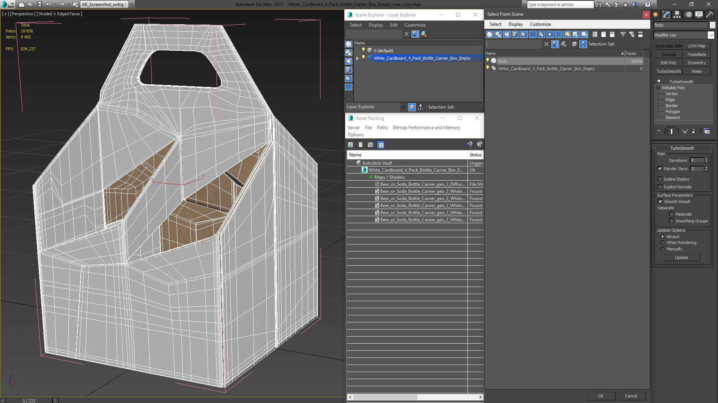
Task: Click the Pin Stack icon below modifier stack
Action: (x=659, y=131)
